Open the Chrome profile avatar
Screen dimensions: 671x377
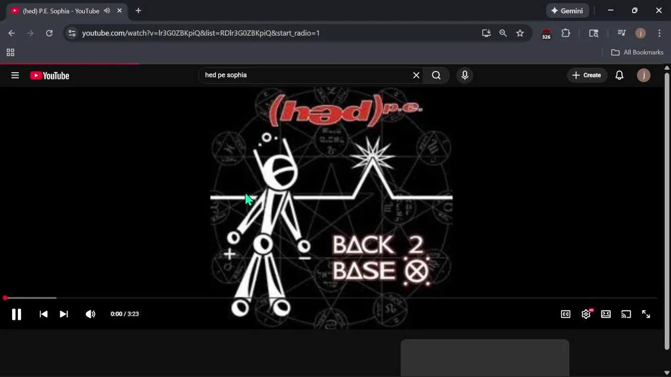[x=641, y=33]
